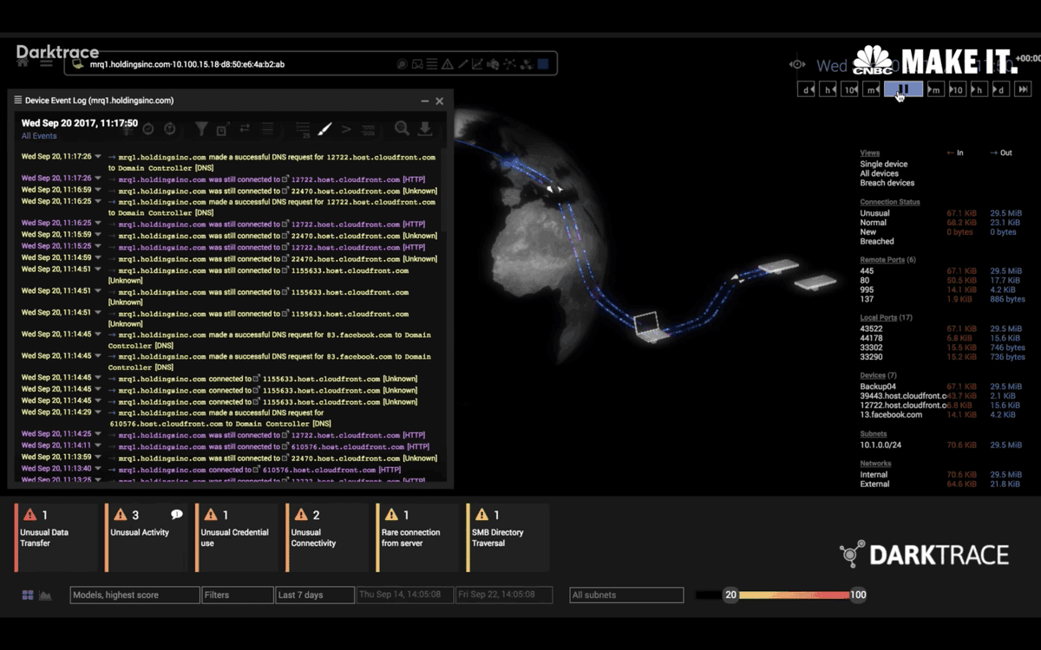This screenshot has height=650, width=1041.
Task: Click the greater-than arrow icon in Event Log toolbar
Action: tap(346, 129)
